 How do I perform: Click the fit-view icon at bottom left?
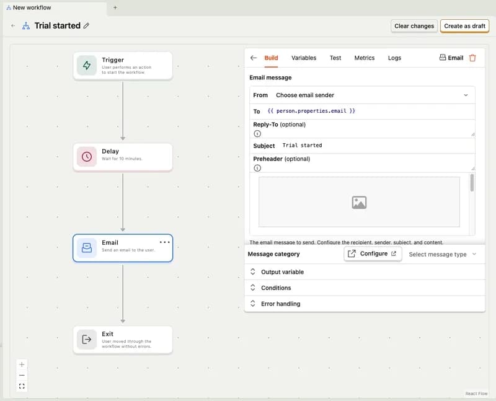coord(21,386)
